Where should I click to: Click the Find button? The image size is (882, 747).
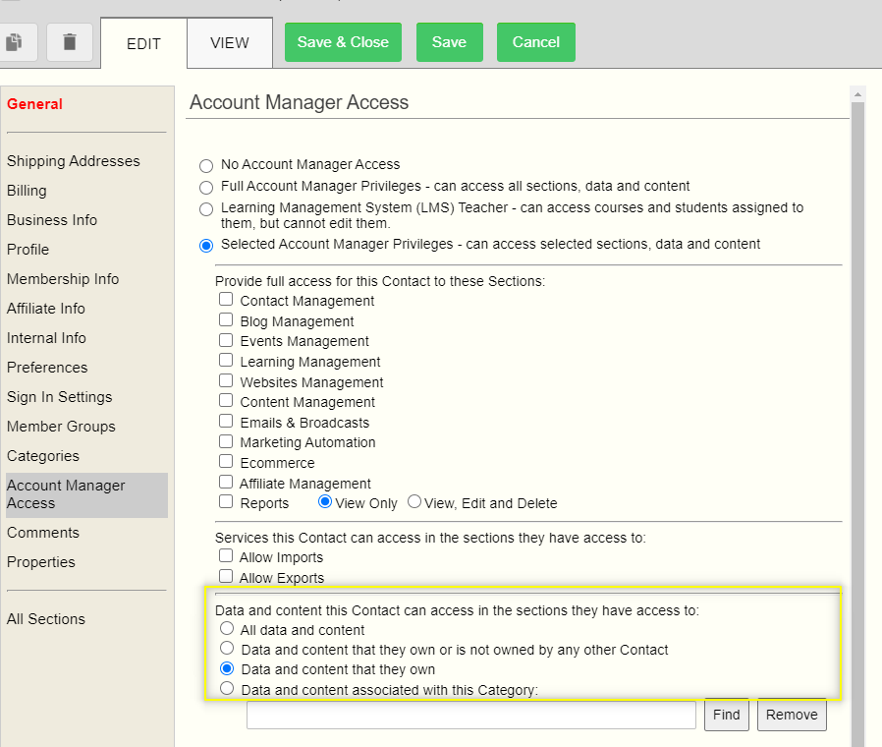point(726,715)
